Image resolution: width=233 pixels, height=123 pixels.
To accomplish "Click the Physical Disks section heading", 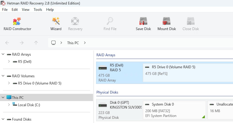I will pyautogui.click(x=107, y=92).
